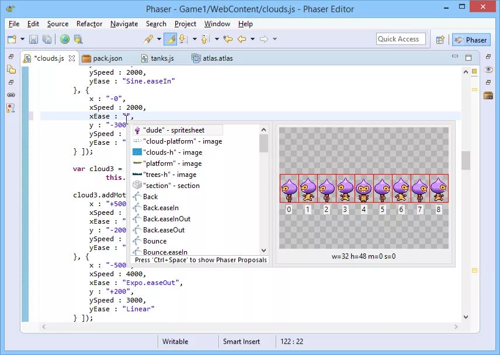Open the Search flashlight dropdown arrow
The image size is (500, 355).
click(x=159, y=39)
